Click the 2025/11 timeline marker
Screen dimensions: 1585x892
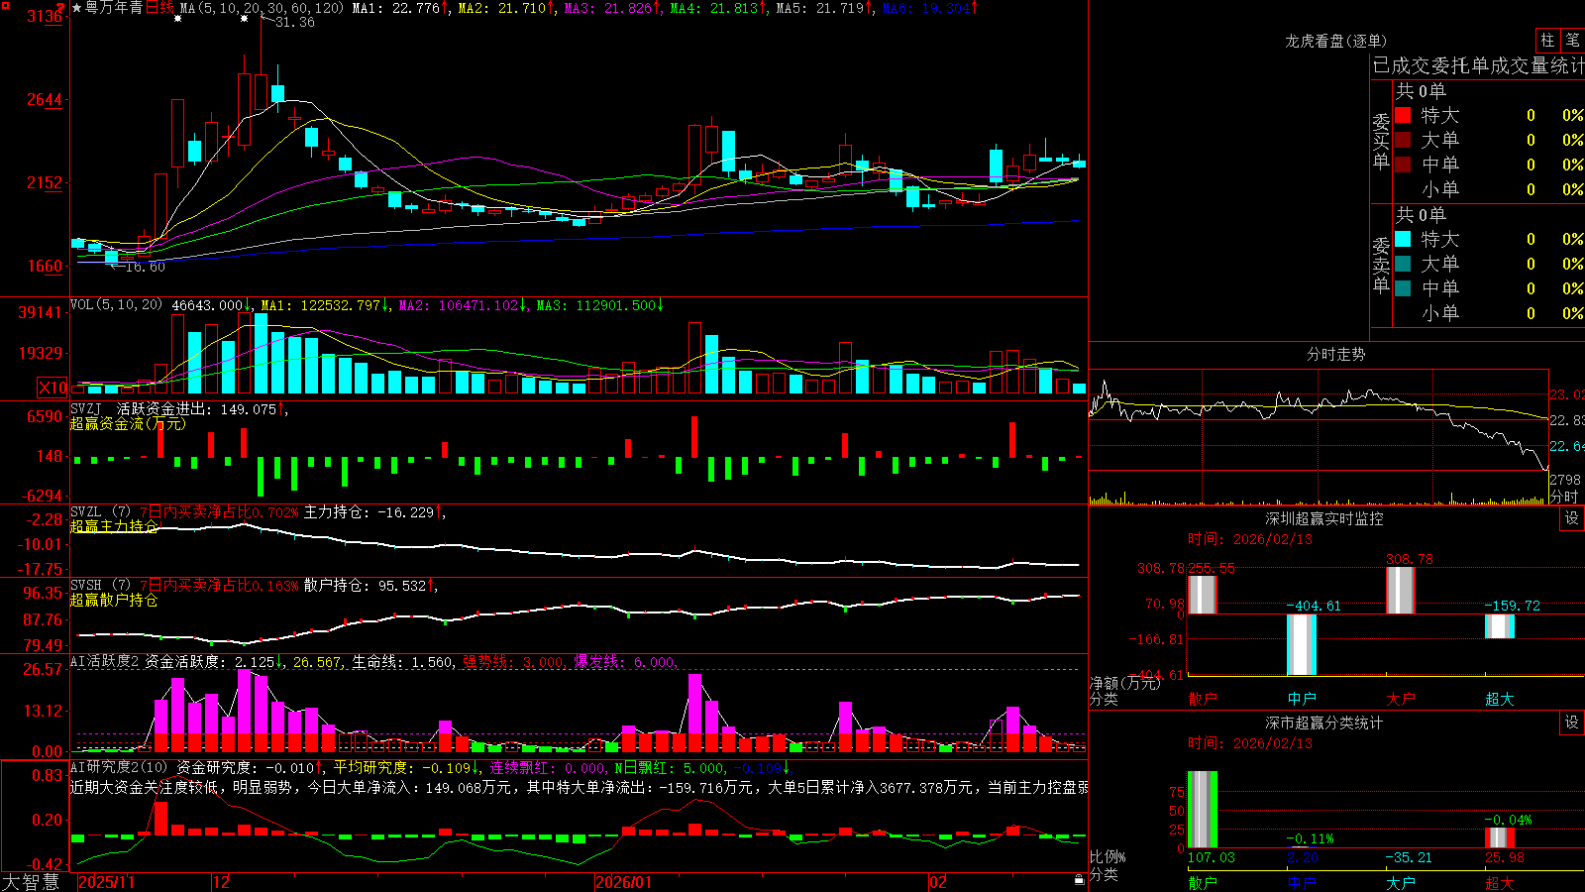[x=106, y=882]
